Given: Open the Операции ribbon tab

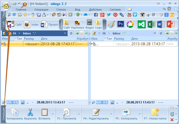Looking at the screenshot, I should (41, 10).
